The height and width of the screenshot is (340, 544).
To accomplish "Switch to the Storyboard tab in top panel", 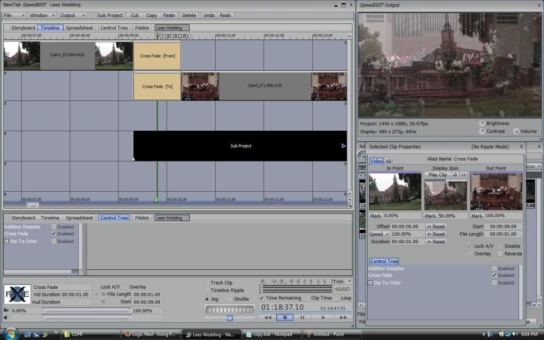I will [23, 28].
